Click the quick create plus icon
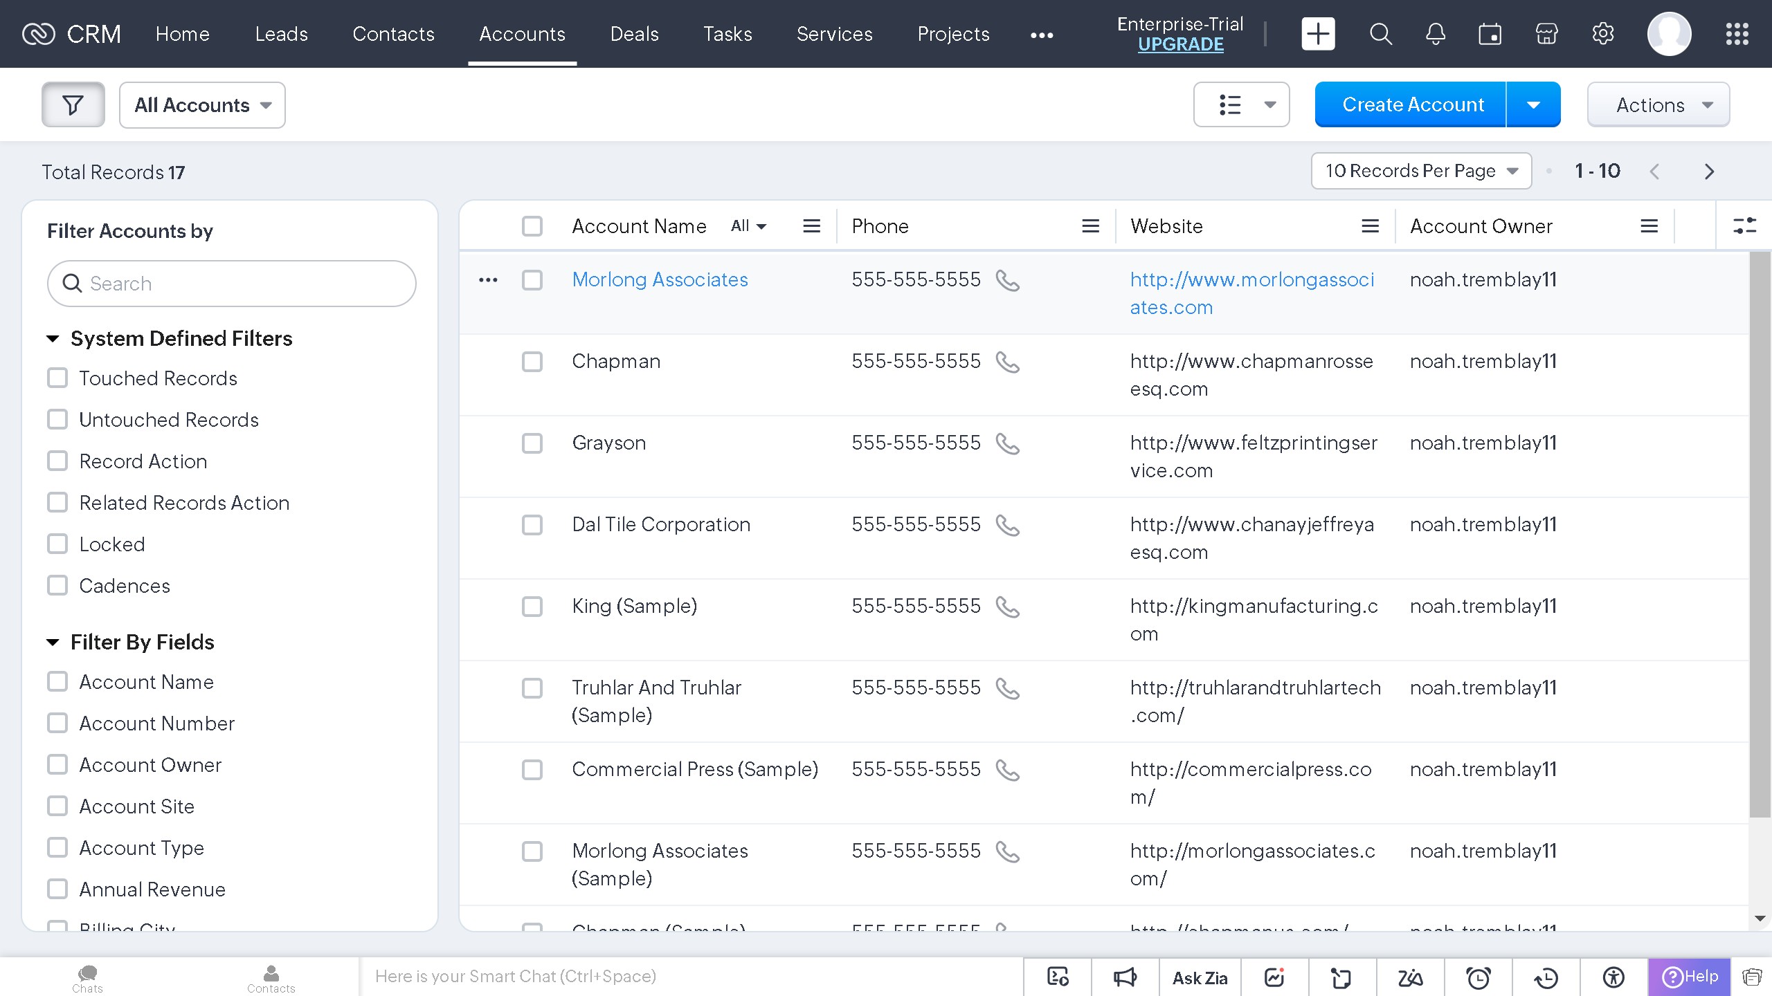The width and height of the screenshot is (1772, 996). point(1318,34)
